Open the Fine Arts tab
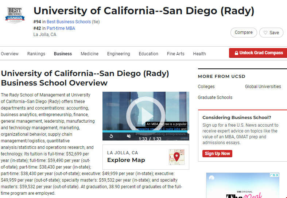The height and width of the screenshot is (198, 287). pyautogui.click(x=175, y=54)
